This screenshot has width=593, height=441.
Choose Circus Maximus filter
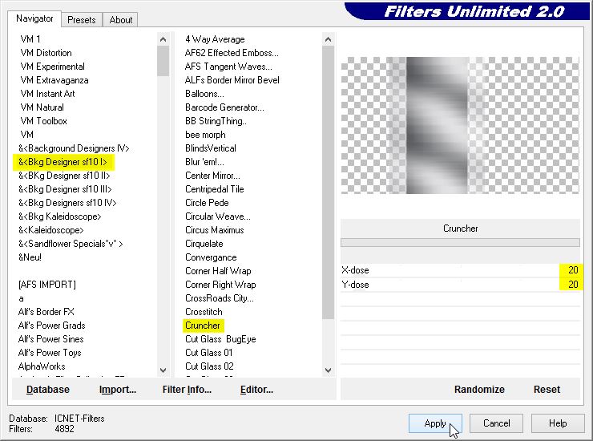coord(215,230)
